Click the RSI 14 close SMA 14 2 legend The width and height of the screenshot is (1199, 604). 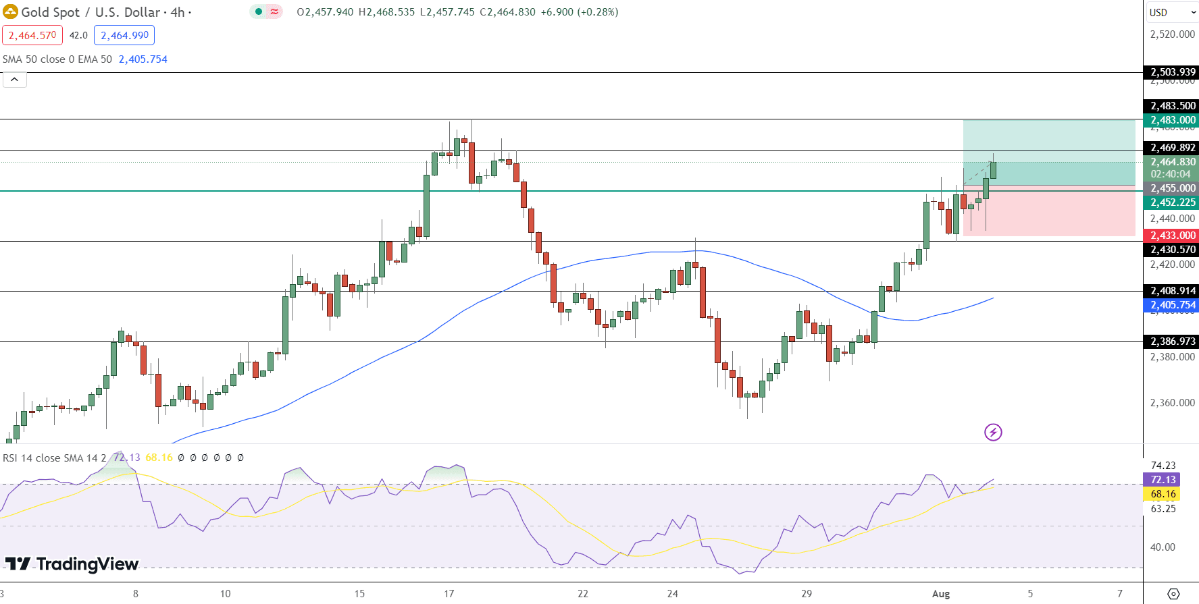(55, 458)
